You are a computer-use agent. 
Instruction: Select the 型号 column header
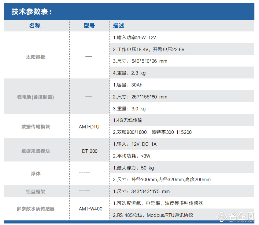tap(89, 26)
